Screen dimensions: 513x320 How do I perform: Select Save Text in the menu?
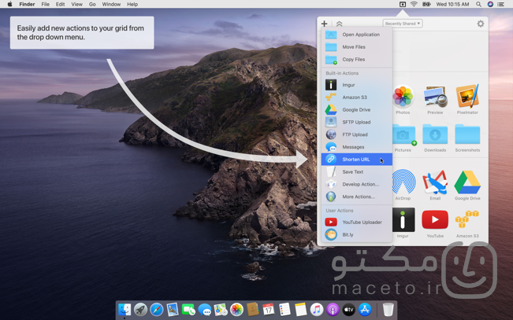(x=357, y=171)
